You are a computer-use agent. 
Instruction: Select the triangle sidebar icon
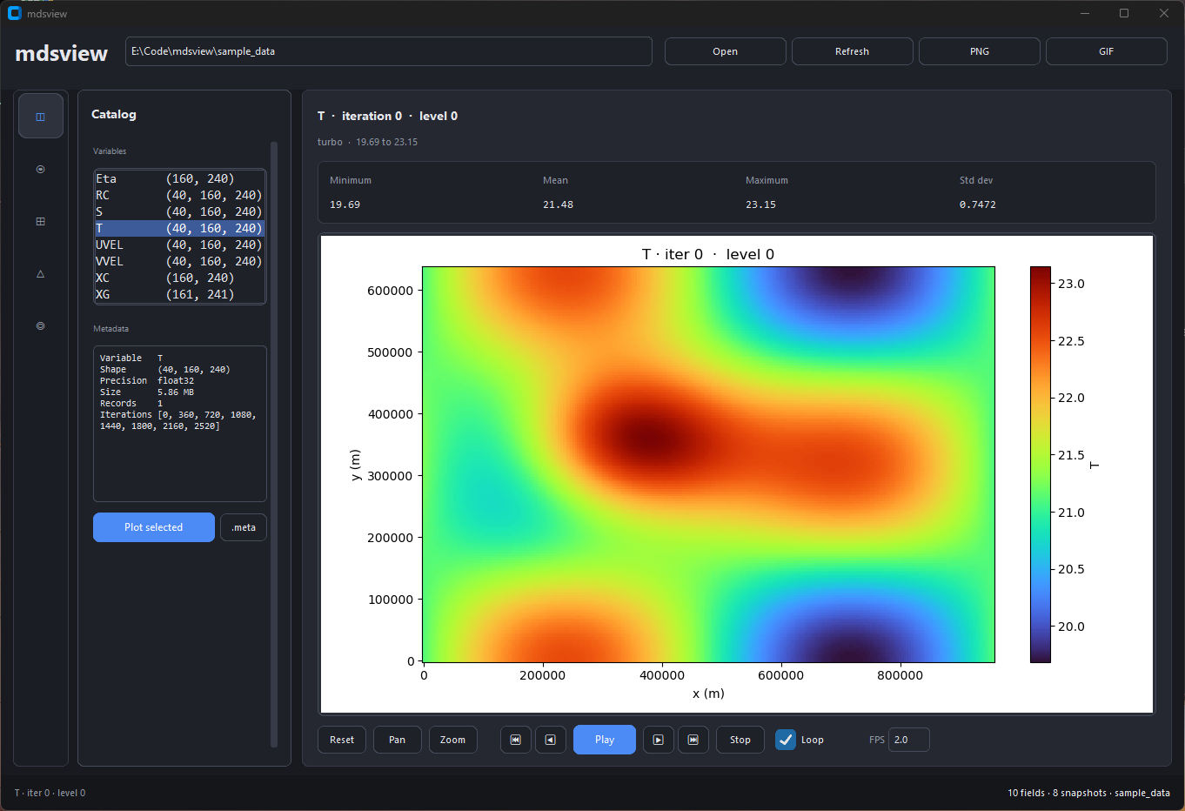[x=41, y=273]
